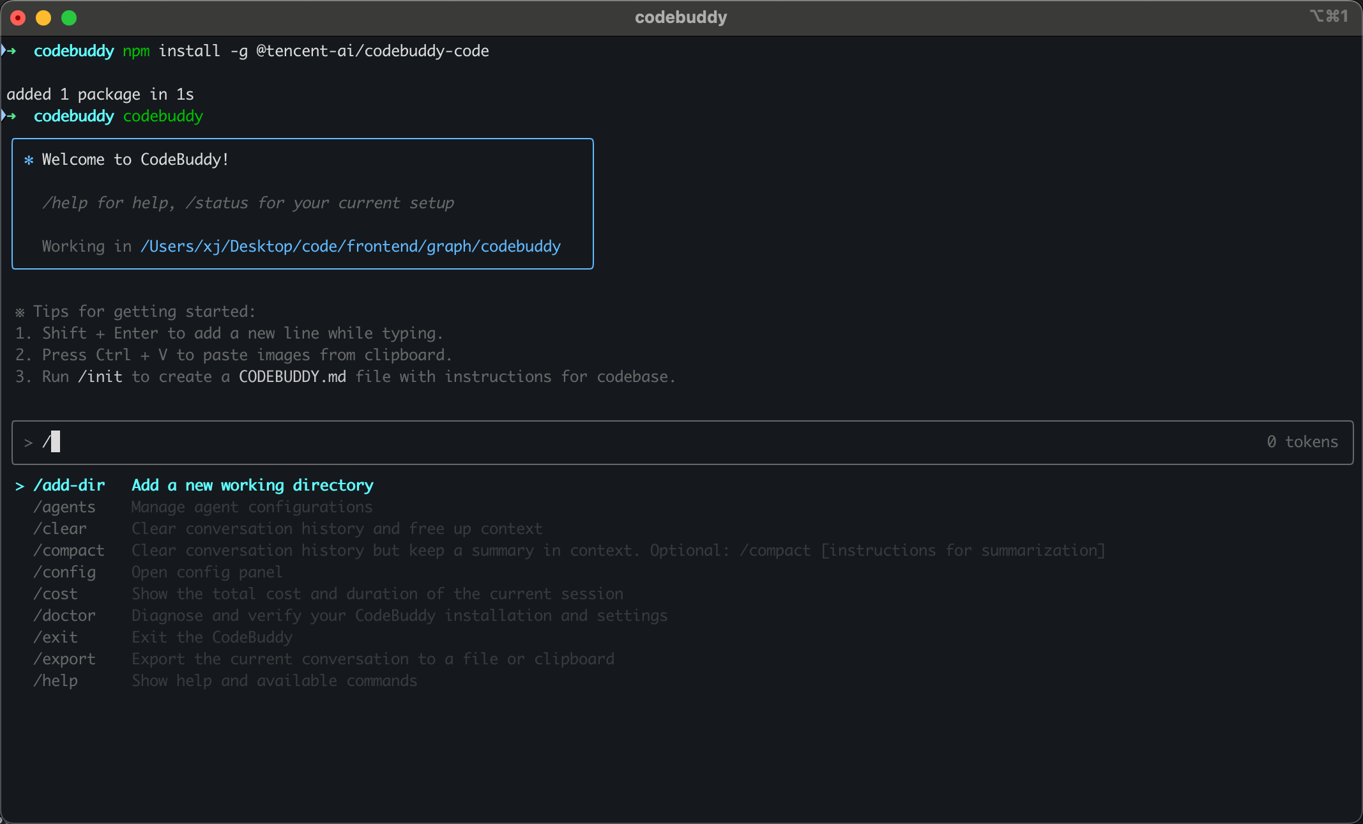Click '/init' in the third tip

pos(100,377)
